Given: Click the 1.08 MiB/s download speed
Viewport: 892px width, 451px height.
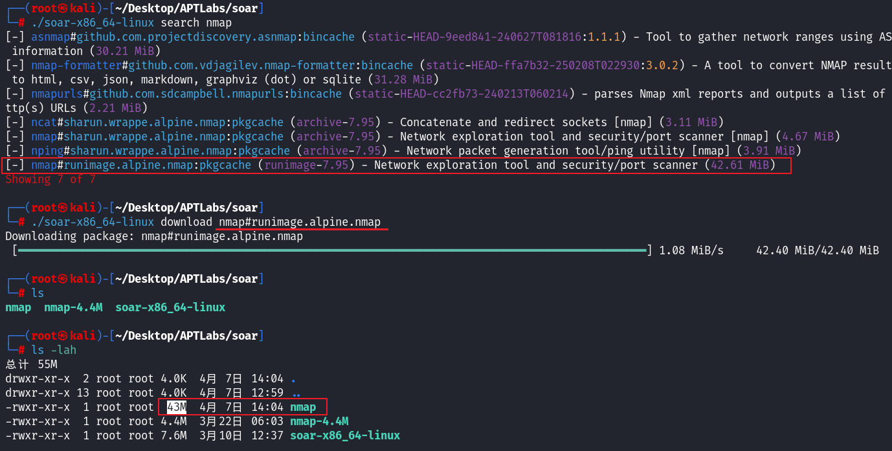Looking at the screenshot, I should point(691,250).
